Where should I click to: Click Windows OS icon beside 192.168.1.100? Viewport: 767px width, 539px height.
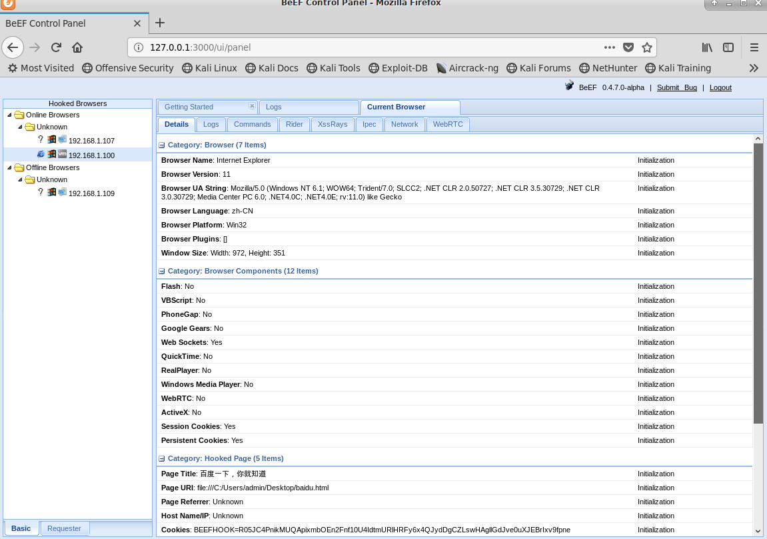(x=51, y=154)
